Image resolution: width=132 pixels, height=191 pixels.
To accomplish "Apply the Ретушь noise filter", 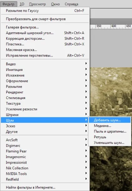I will (x=110, y=137).
